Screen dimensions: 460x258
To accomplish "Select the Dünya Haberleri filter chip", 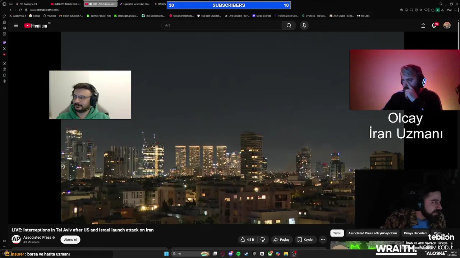I will click(415, 233).
